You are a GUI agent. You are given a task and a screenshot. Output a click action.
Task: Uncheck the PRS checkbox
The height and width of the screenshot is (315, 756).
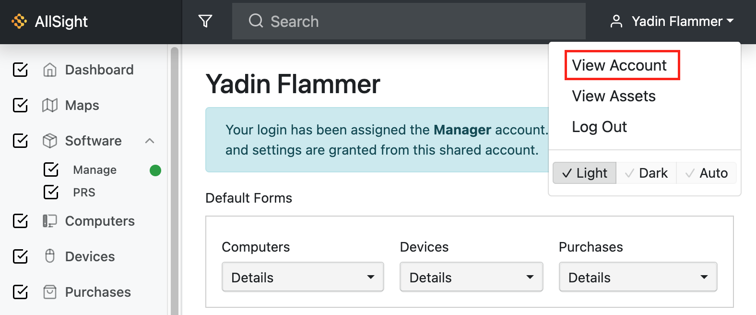51,192
